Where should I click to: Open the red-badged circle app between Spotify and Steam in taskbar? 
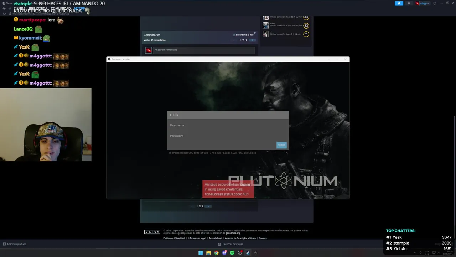coord(240,253)
